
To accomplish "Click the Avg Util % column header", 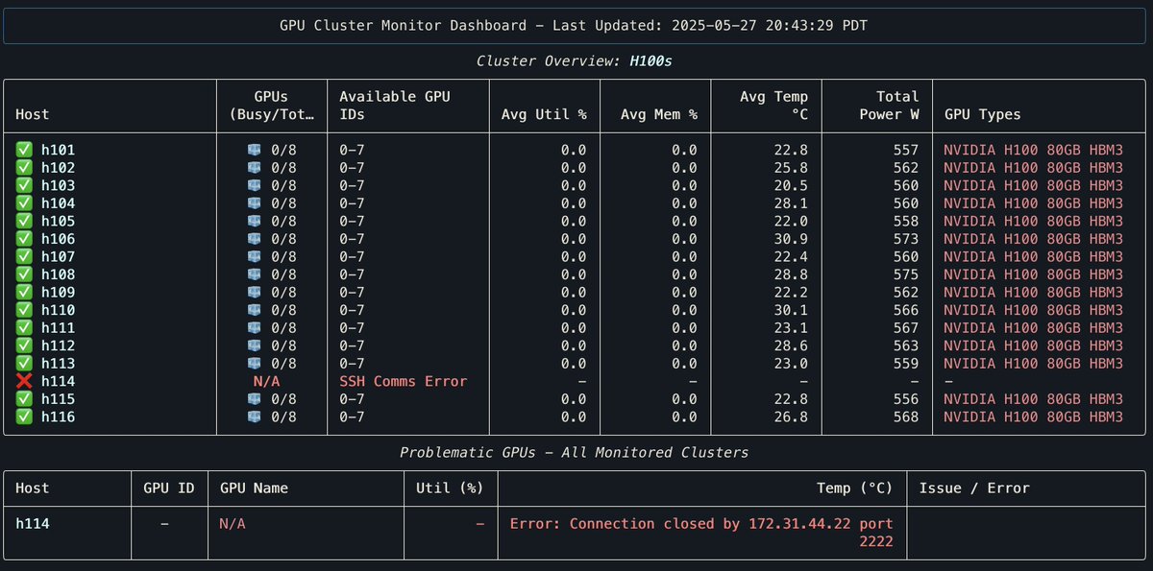I will click(544, 114).
